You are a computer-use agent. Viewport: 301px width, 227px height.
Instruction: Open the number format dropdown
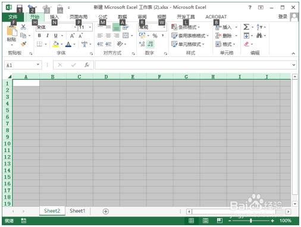(x=164, y=27)
